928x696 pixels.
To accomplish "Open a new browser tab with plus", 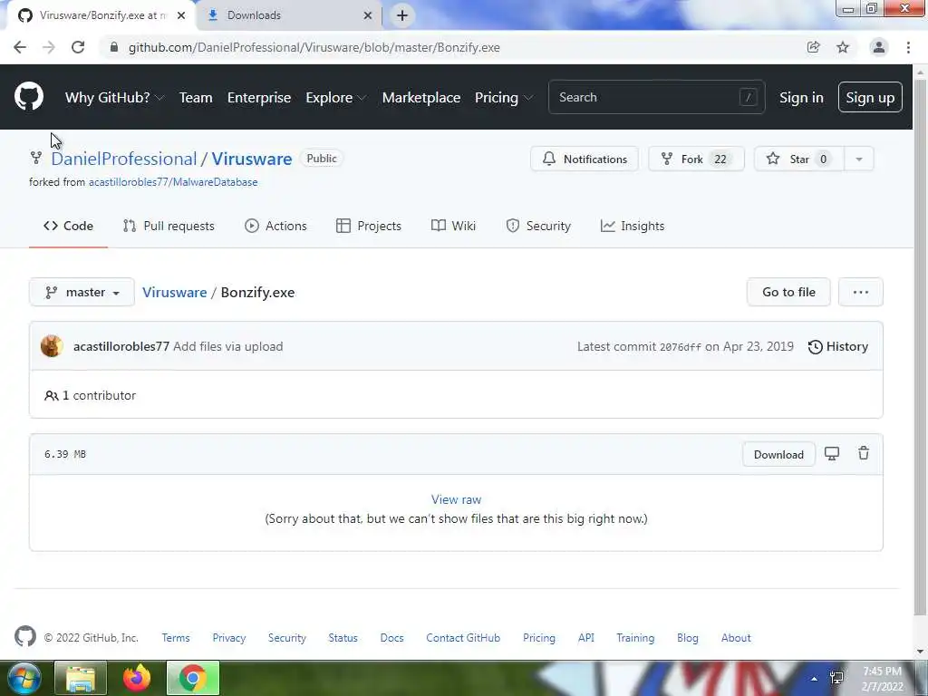I will (x=401, y=15).
